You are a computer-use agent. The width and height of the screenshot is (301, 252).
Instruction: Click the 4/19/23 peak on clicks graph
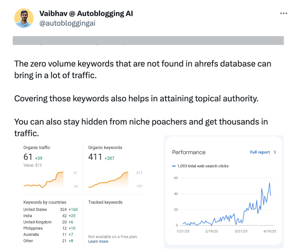270,183
